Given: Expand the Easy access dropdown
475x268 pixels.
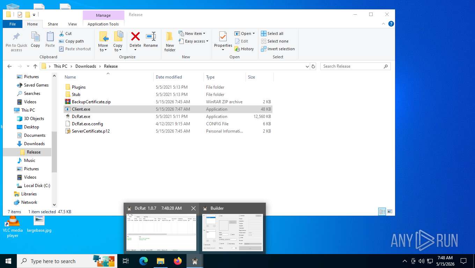Looking at the screenshot, I should 193,41.
